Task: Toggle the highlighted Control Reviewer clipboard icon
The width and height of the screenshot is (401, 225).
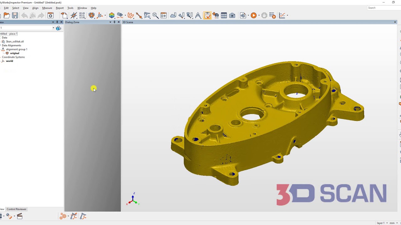Action: [x=207, y=15]
